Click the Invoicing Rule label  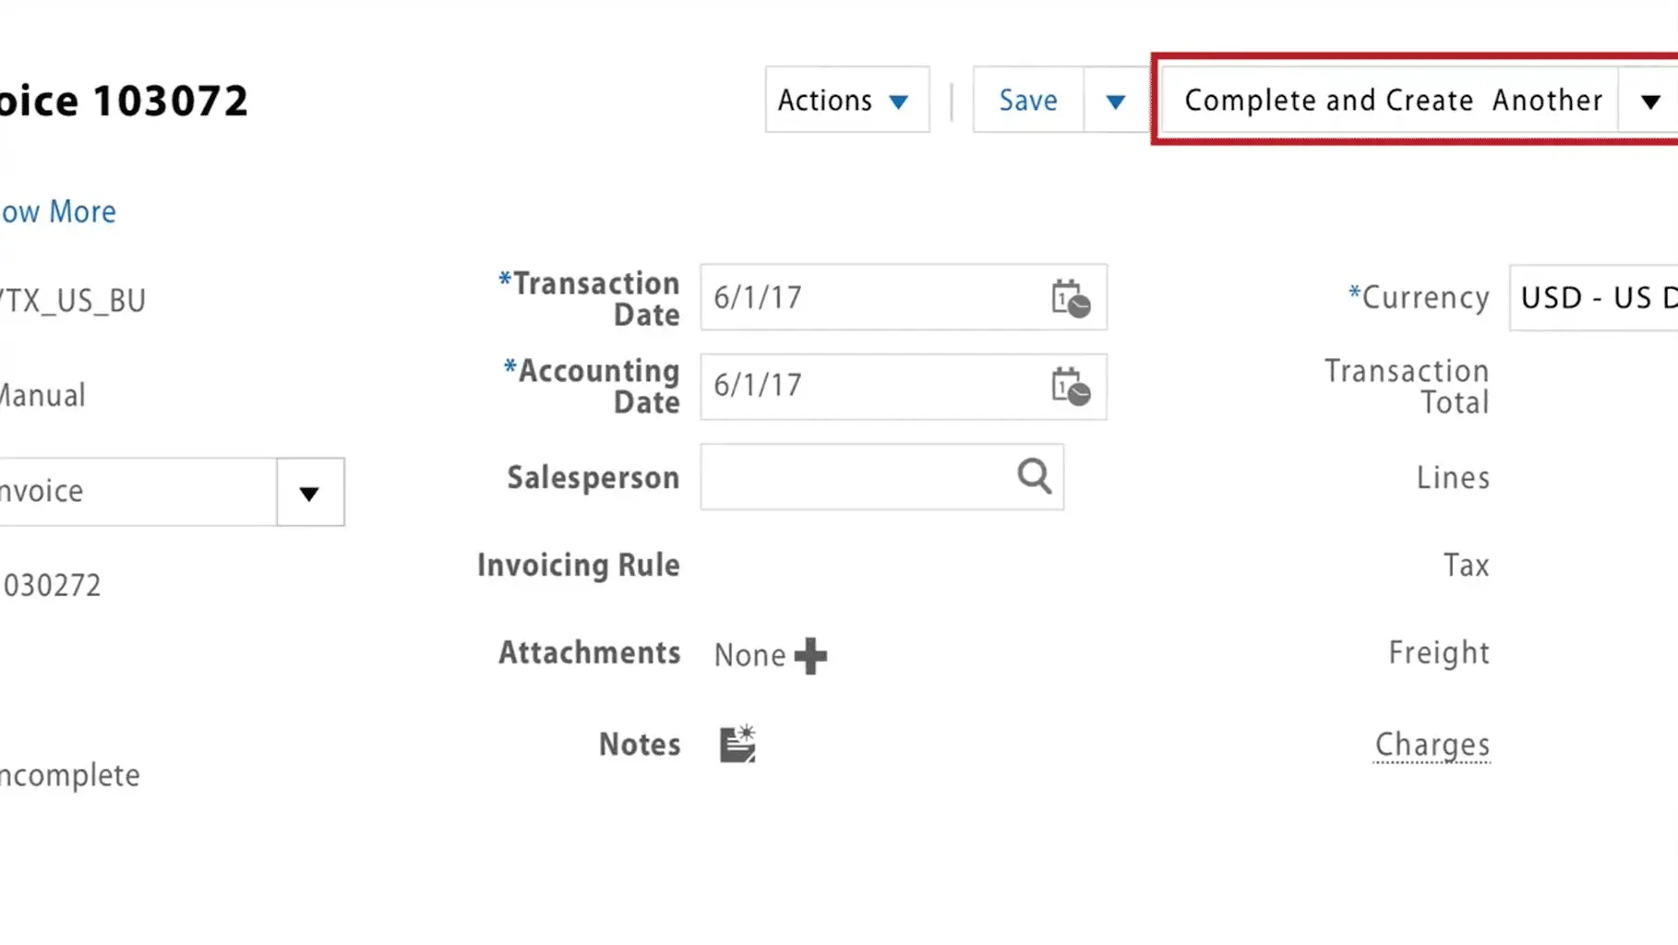(578, 565)
